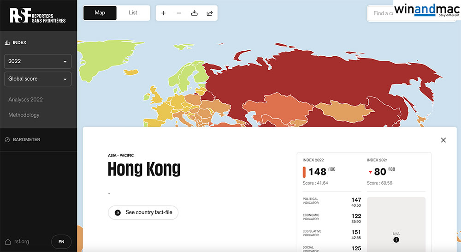Zoom out the map with minus icon

coord(179,13)
